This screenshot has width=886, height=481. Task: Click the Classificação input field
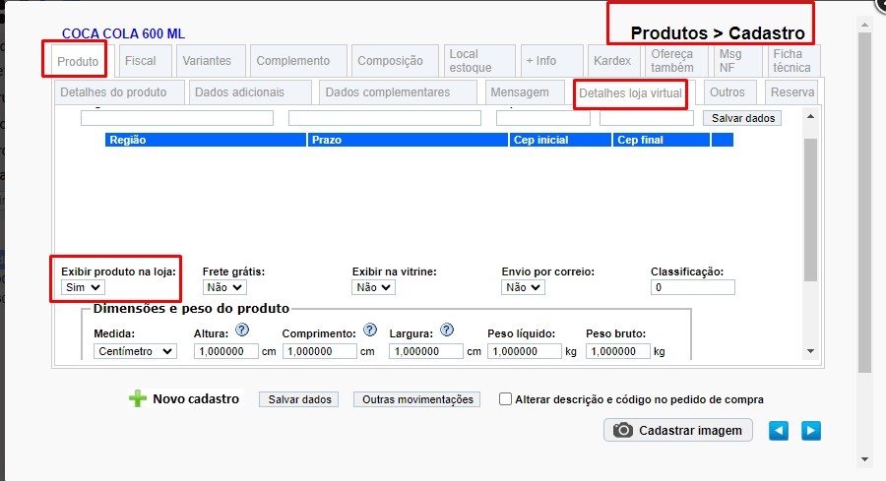click(x=692, y=287)
